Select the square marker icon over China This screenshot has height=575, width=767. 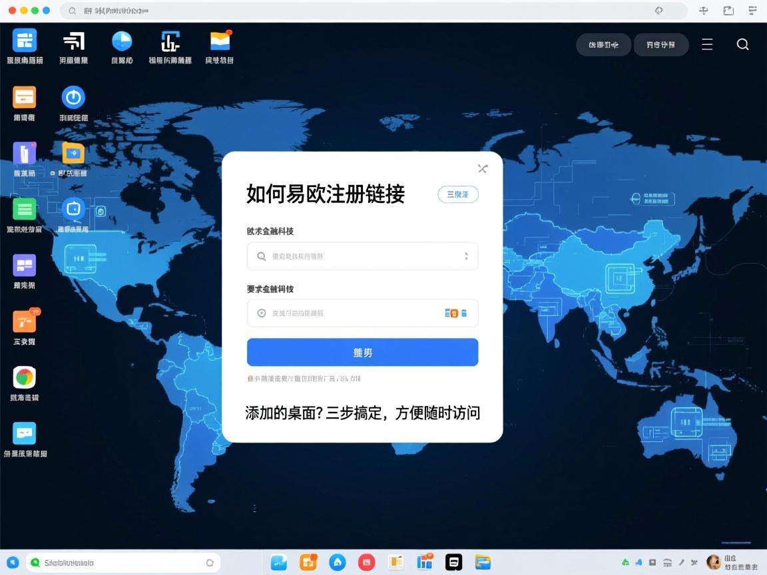pos(620,279)
